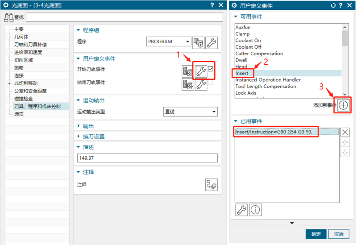Click the 添加新事件 plus icon
Image resolution: width=357 pixels, height=245 pixels.
pos(343,105)
